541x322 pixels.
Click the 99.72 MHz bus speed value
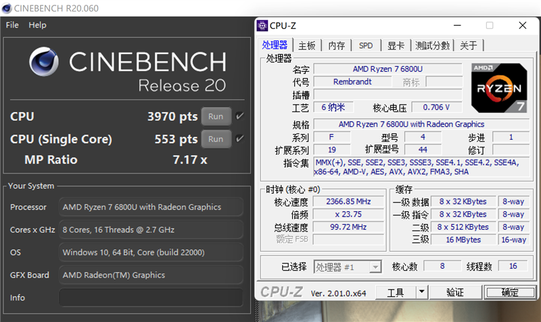(348, 227)
